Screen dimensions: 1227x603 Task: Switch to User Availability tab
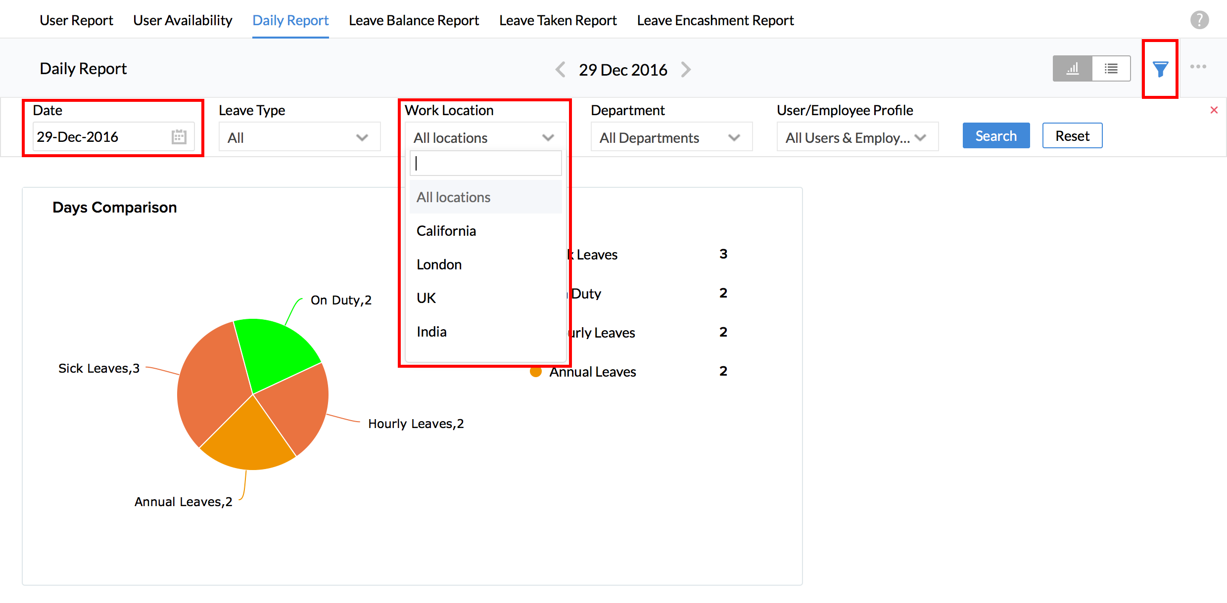point(182,20)
